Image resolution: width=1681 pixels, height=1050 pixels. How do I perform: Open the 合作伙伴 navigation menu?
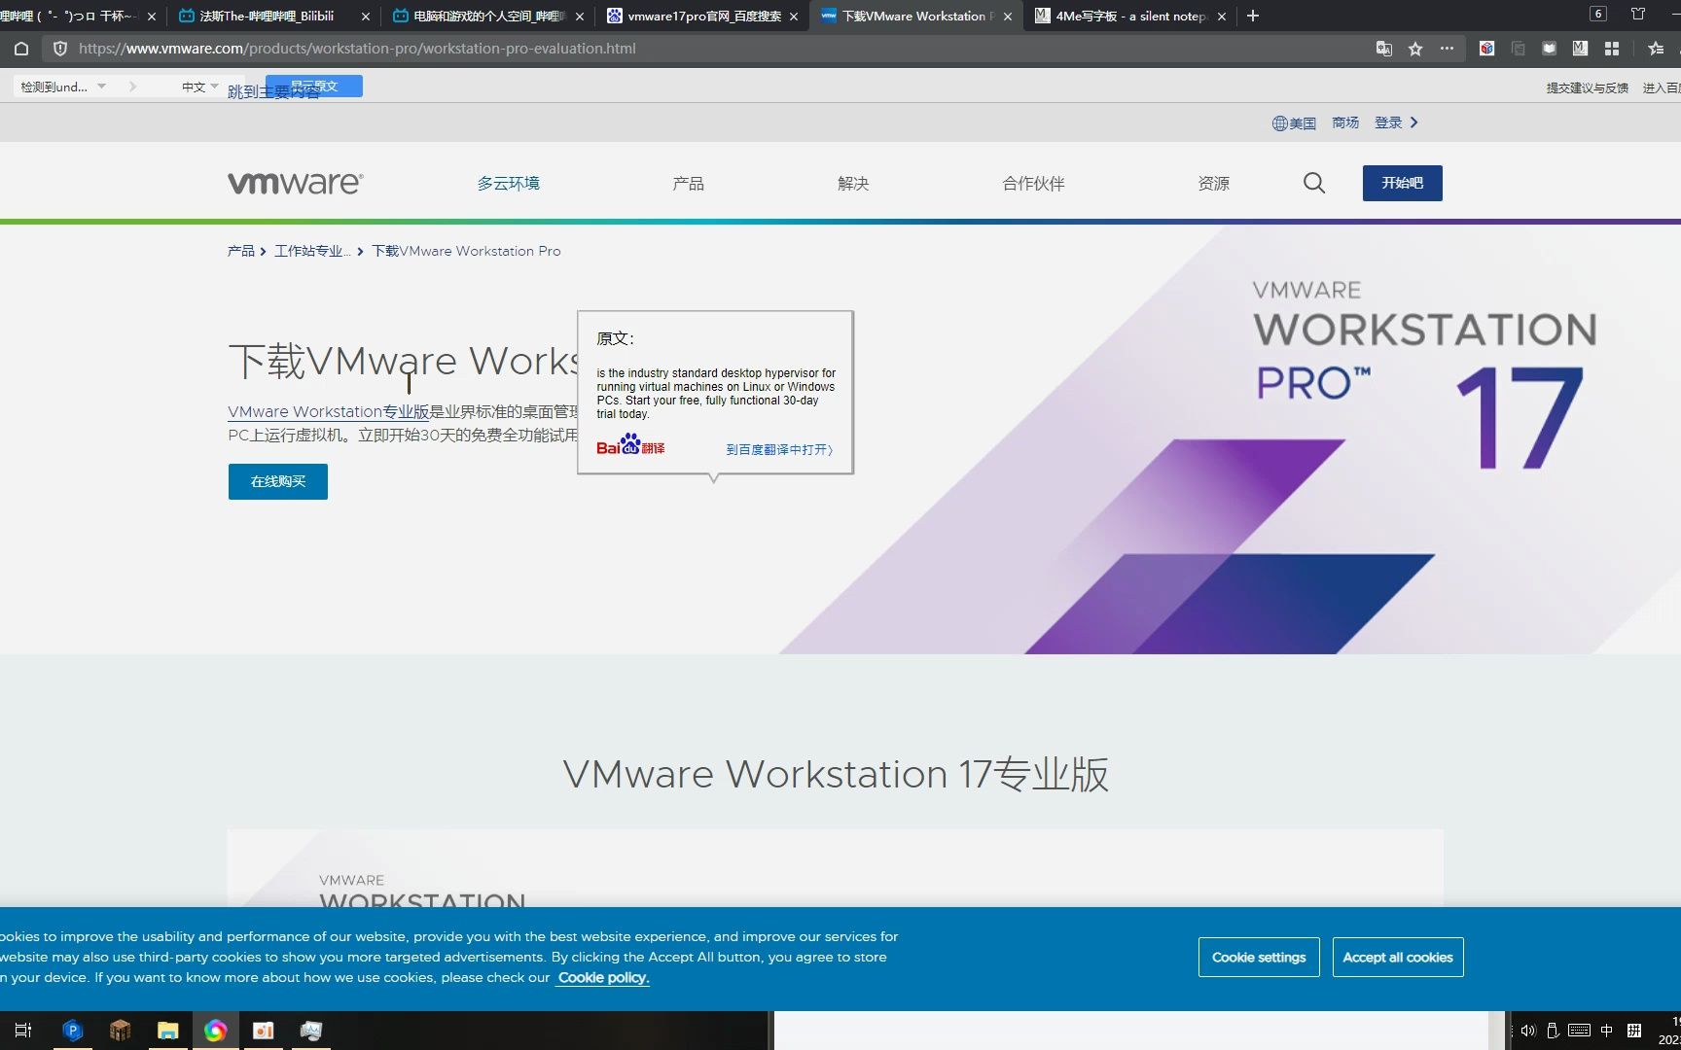(x=1033, y=183)
